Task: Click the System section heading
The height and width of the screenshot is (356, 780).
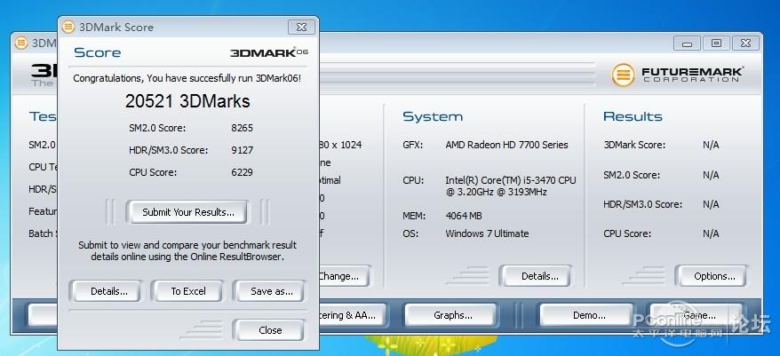Action: tap(433, 117)
